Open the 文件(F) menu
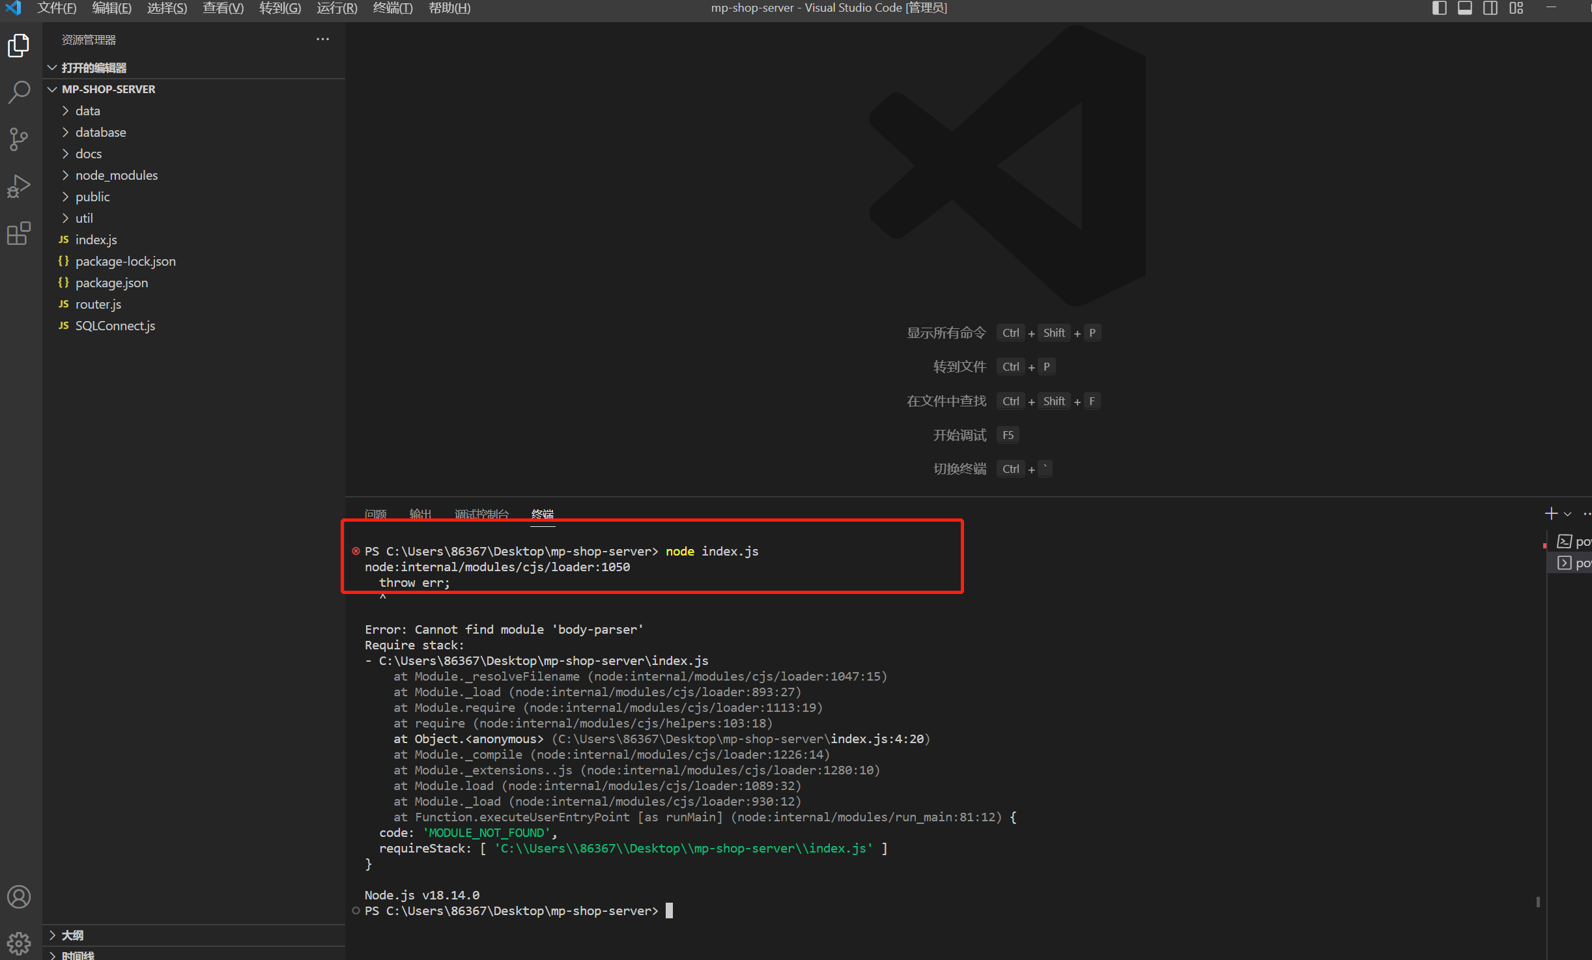This screenshot has height=960, width=1592. (x=57, y=8)
